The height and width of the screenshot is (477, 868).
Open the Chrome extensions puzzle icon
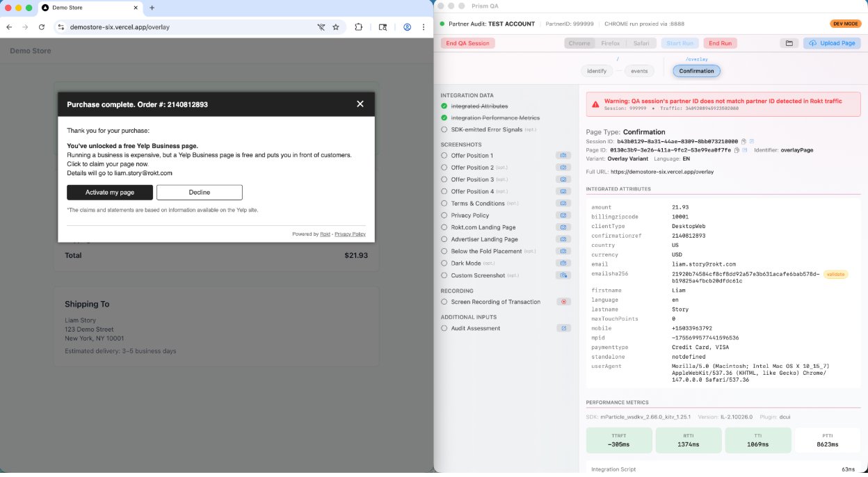359,27
